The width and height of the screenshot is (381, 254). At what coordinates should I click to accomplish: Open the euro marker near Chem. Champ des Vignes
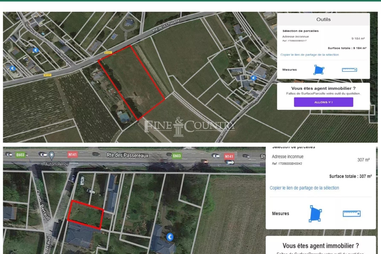(253, 78)
